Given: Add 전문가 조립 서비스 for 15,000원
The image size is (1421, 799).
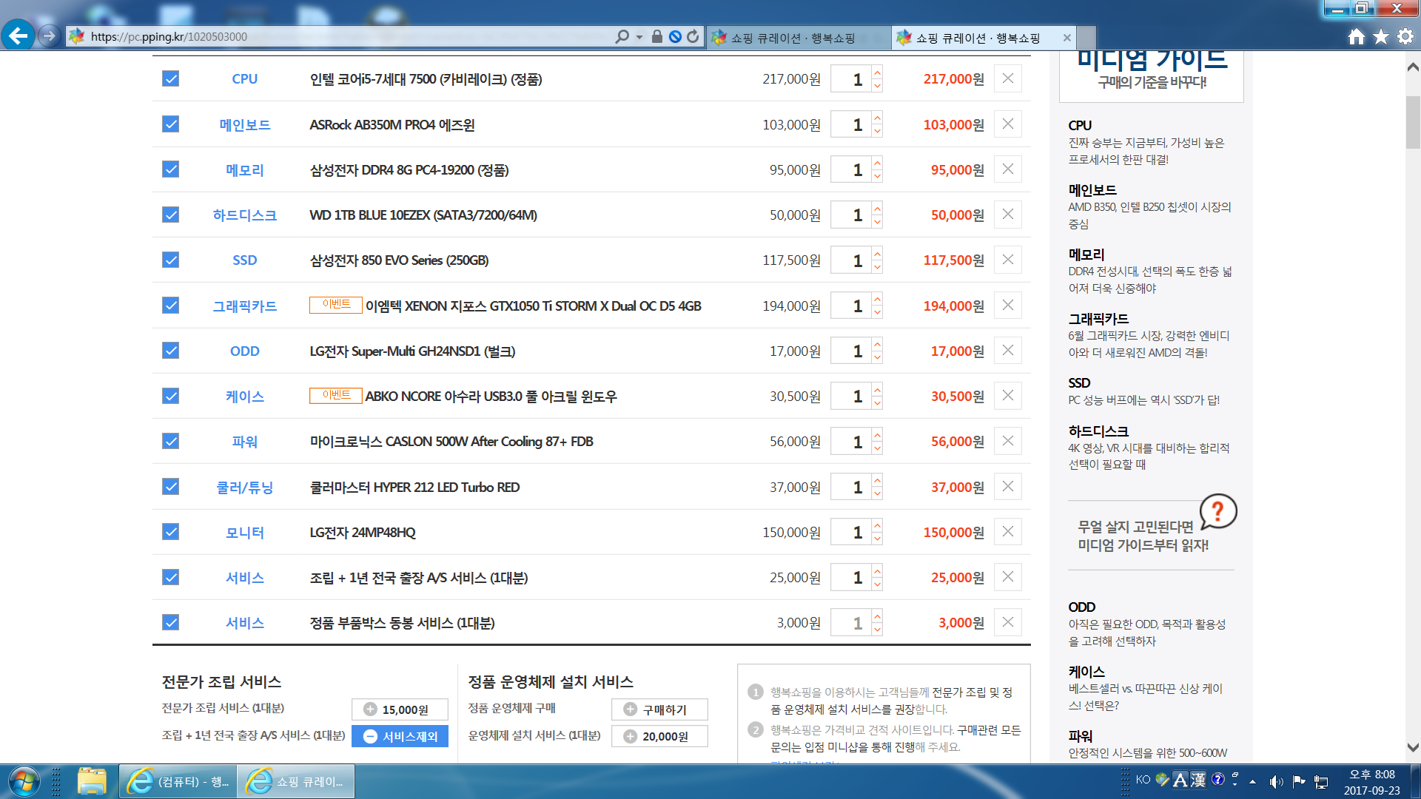Looking at the screenshot, I should tap(400, 709).
